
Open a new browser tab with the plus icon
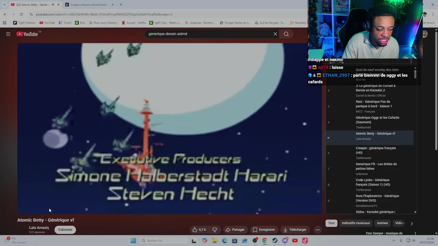tap(121, 4)
